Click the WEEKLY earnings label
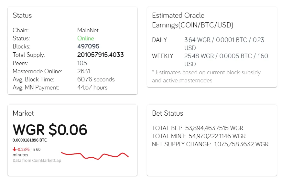 pyautogui.click(x=163, y=56)
